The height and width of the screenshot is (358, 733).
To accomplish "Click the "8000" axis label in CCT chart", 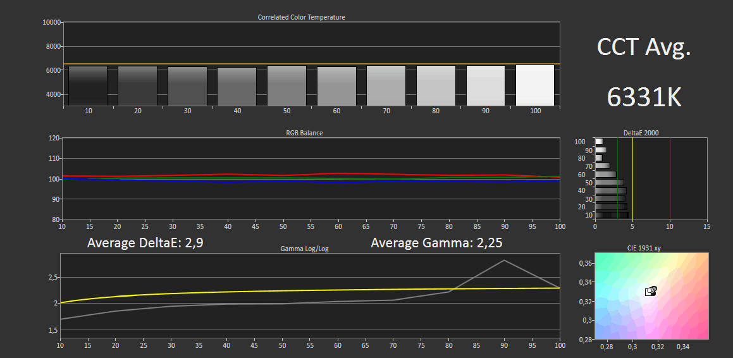I will (x=53, y=46).
